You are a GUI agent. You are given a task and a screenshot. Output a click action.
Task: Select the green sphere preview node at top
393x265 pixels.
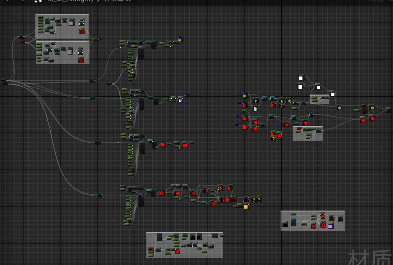[180, 40]
